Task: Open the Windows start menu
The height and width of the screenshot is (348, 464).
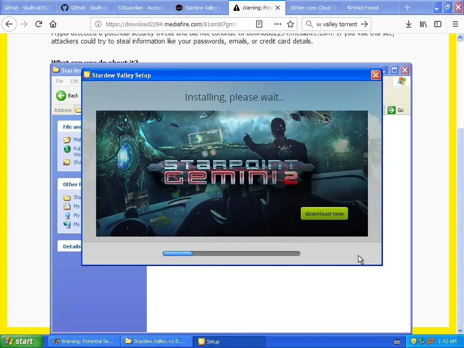Action: (x=21, y=342)
